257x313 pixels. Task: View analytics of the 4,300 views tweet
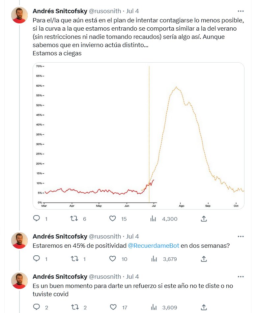pos(153,218)
